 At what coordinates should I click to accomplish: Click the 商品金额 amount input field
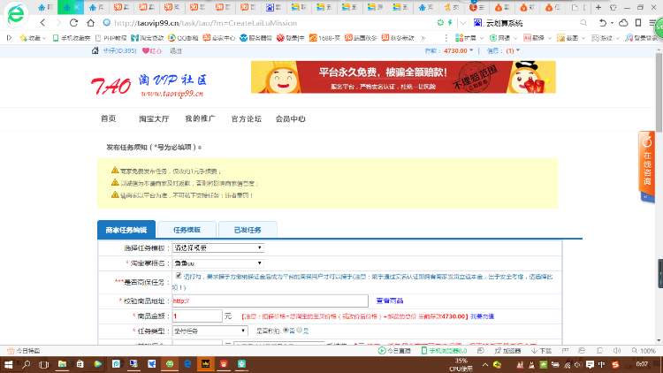pyautogui.click(x=197, y=316)
